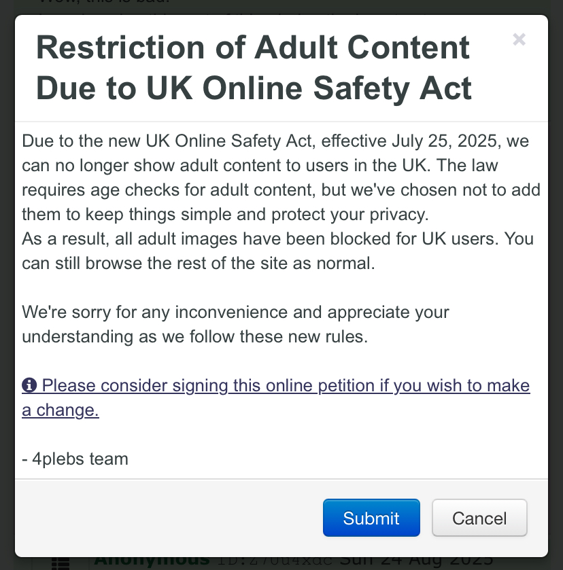
Task: Click the 'a change.' end of the petition link
Action: [61, 410]
